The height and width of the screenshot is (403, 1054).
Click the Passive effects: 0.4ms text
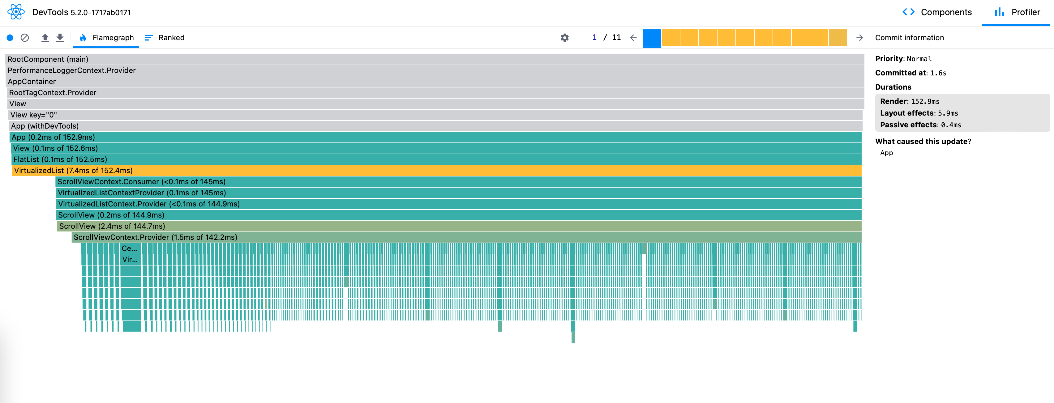click(921, 125)
